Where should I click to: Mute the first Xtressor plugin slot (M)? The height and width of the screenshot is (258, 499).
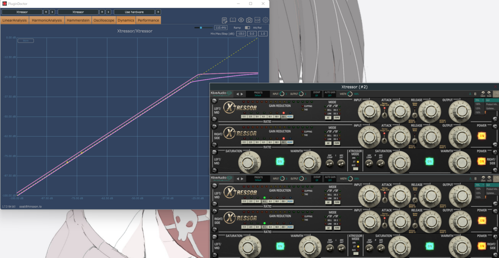point(46,12)
